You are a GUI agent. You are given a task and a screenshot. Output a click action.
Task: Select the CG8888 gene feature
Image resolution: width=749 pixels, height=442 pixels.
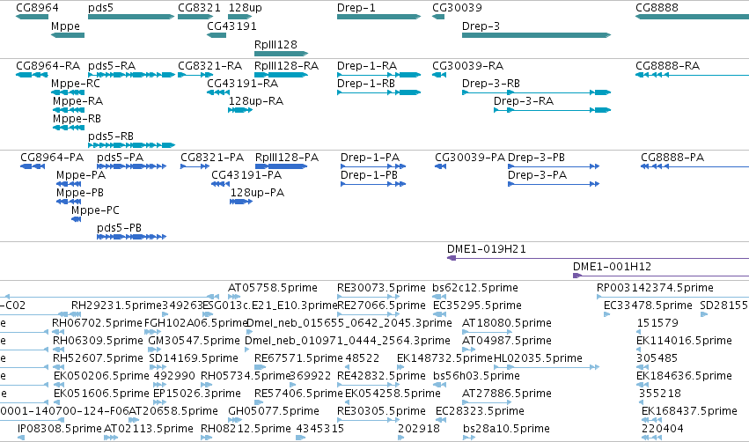(x=692, y=17)
